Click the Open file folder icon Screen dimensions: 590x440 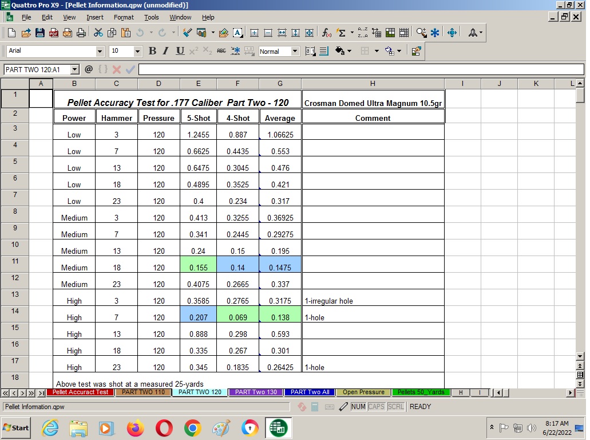click(x=26, y=33)
